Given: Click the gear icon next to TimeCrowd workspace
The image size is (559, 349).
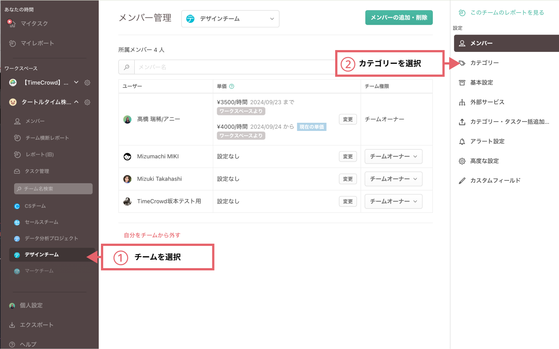Looking at the screenshot, I should coord(87,83).
